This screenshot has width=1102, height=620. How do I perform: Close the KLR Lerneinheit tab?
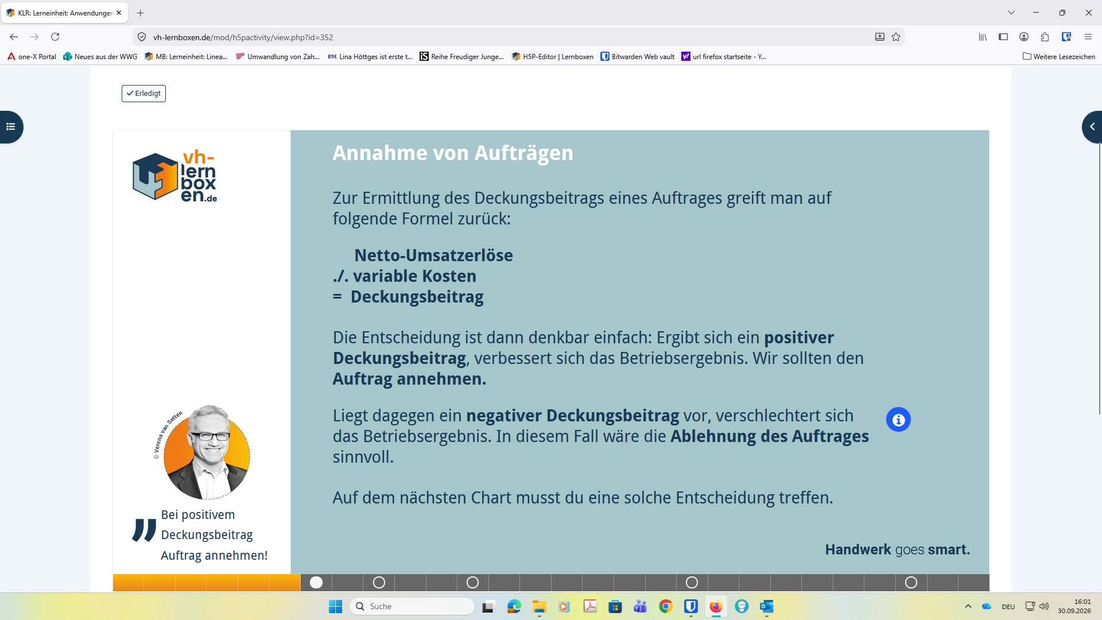[119, 13]
